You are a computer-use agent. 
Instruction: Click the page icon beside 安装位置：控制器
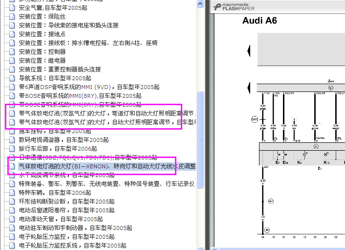12,52
